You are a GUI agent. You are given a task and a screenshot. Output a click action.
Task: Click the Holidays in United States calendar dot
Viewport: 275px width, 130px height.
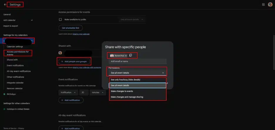click(x=4, y=109)
